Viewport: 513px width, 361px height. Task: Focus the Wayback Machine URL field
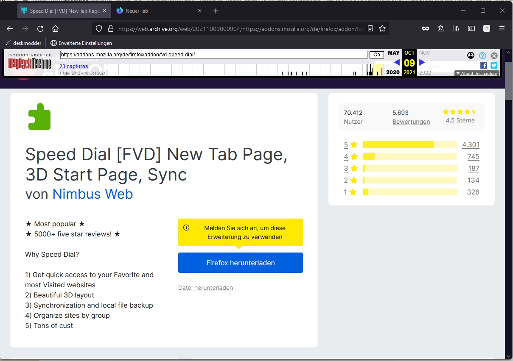[x=213, y=55]
